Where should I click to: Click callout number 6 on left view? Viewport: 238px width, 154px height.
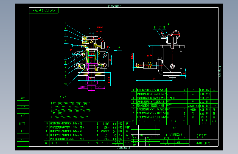coord(66,62)
